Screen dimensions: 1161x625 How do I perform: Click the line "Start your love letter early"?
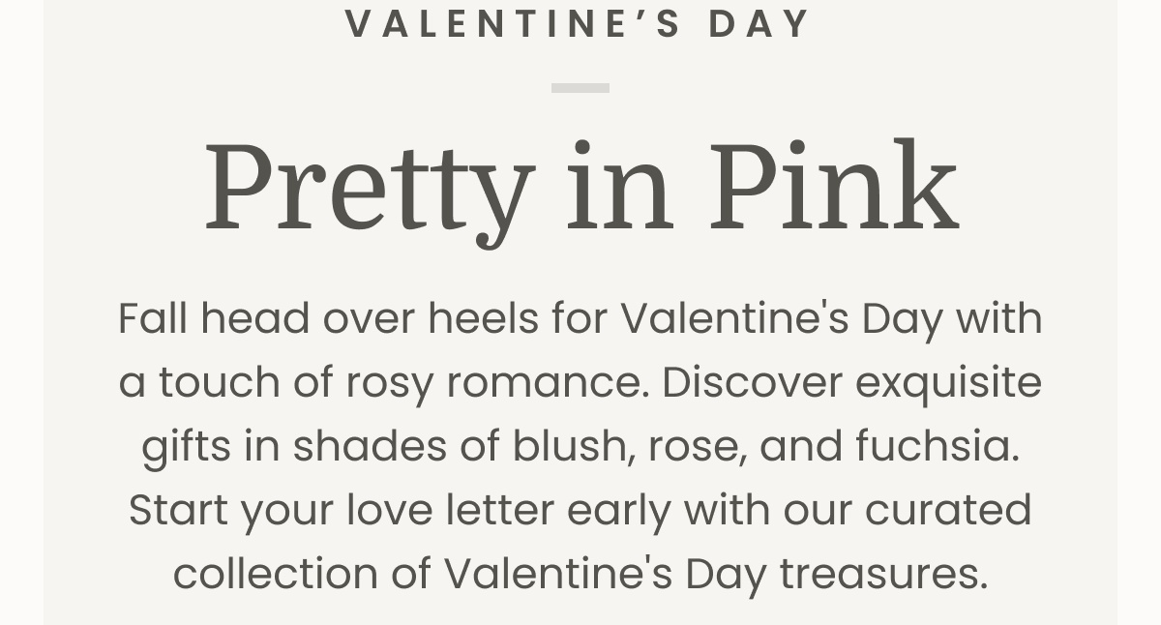580,511
